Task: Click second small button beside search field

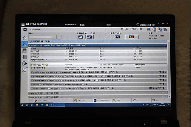Action: coord(59,37)
